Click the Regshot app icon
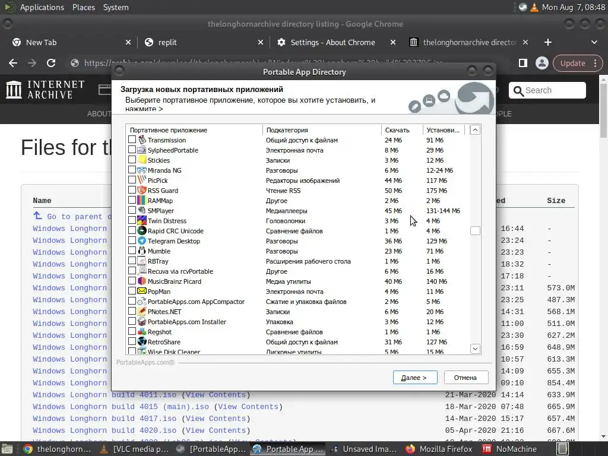This screenshot has width=608, height=456. (142, 331)
